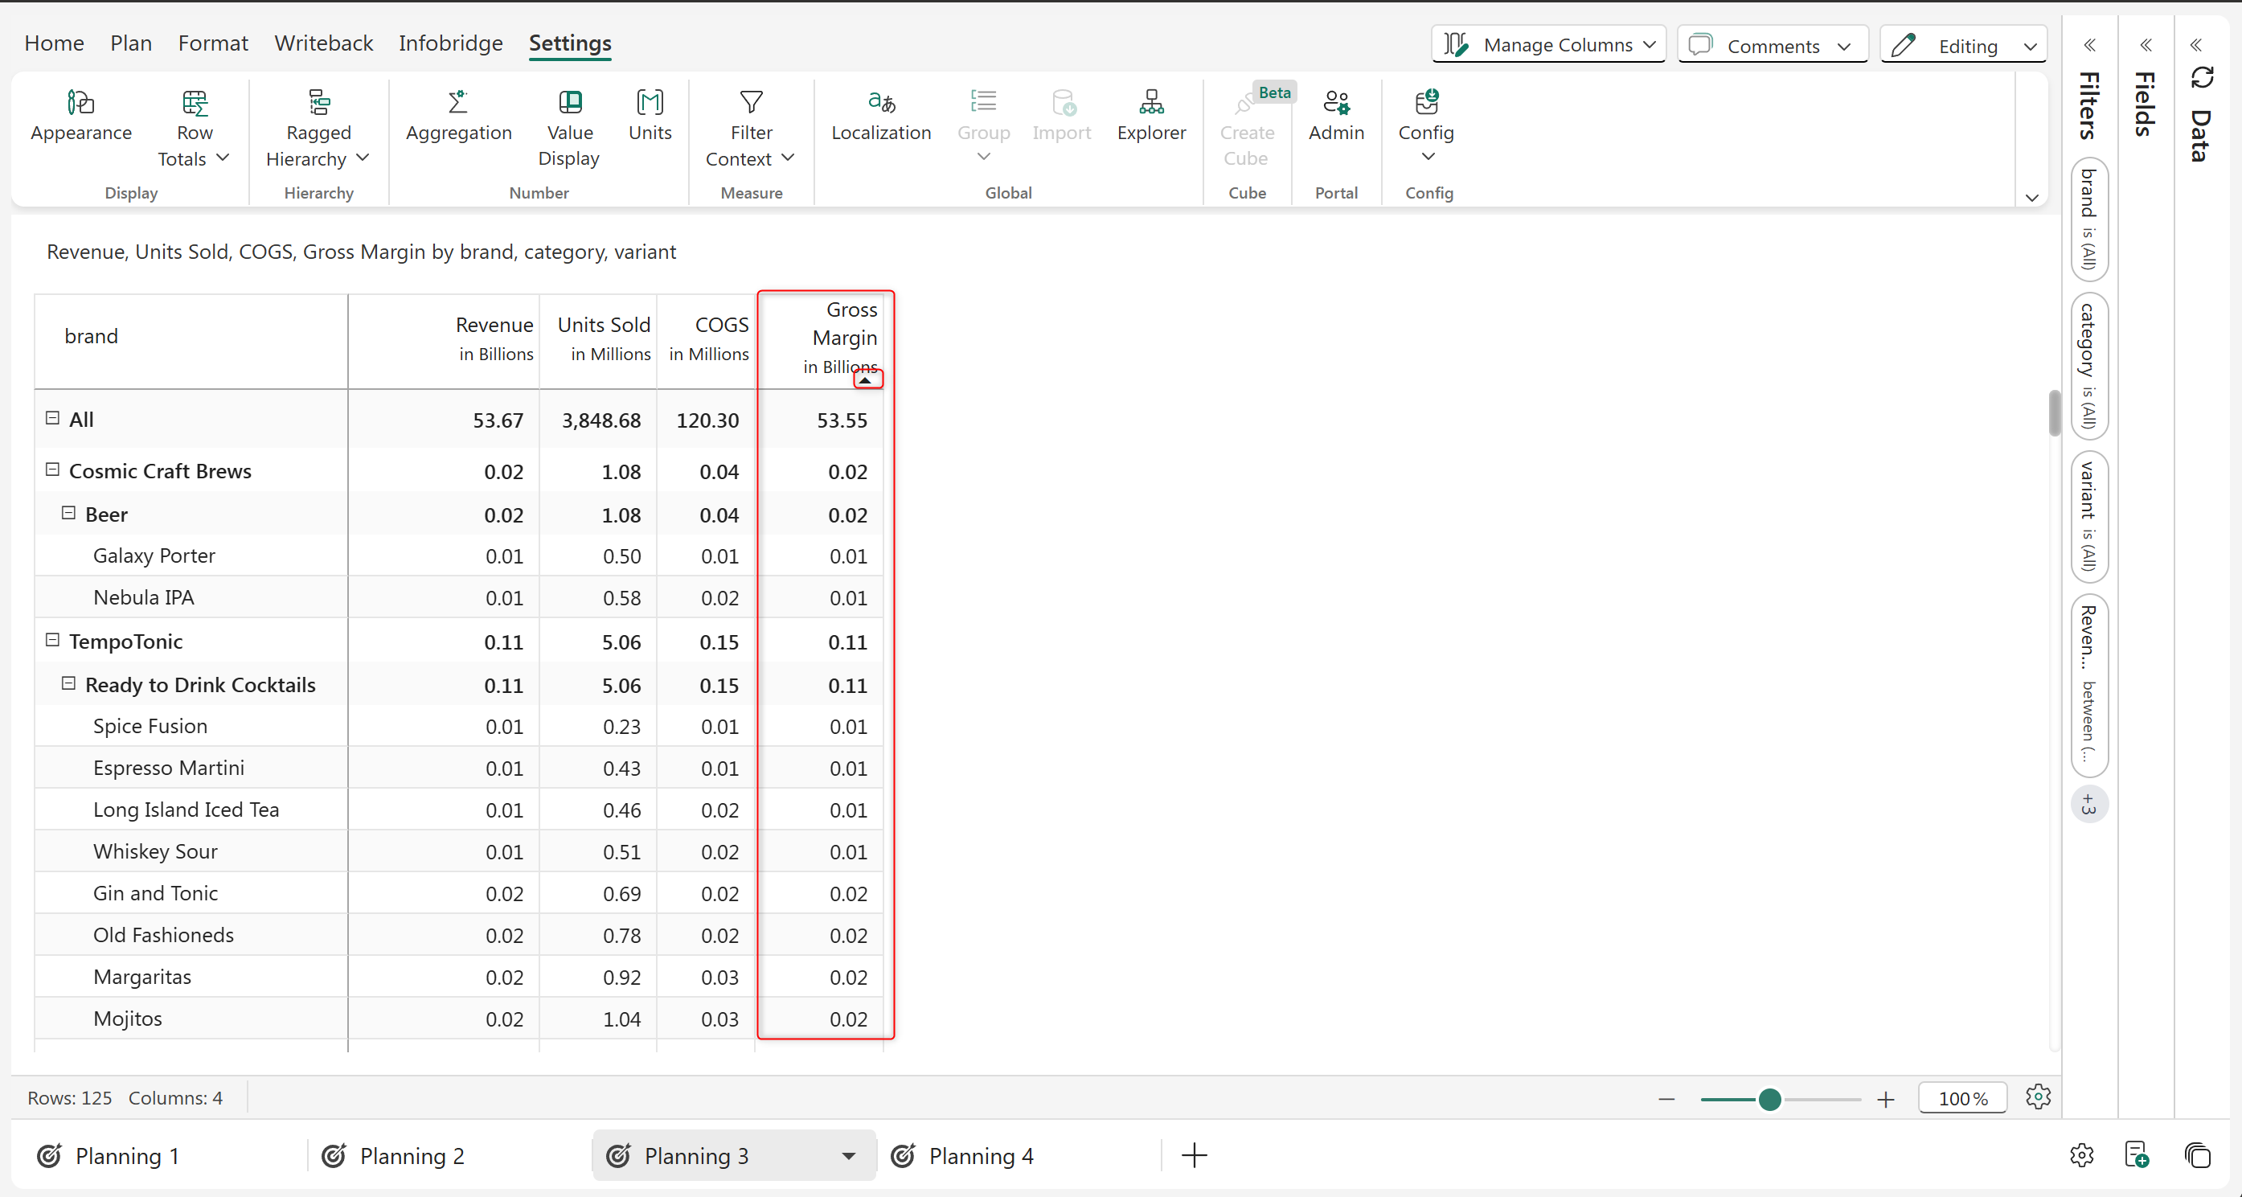Open the Units number setting
Screen dimensions: 2242x1197
pos(650,104)
